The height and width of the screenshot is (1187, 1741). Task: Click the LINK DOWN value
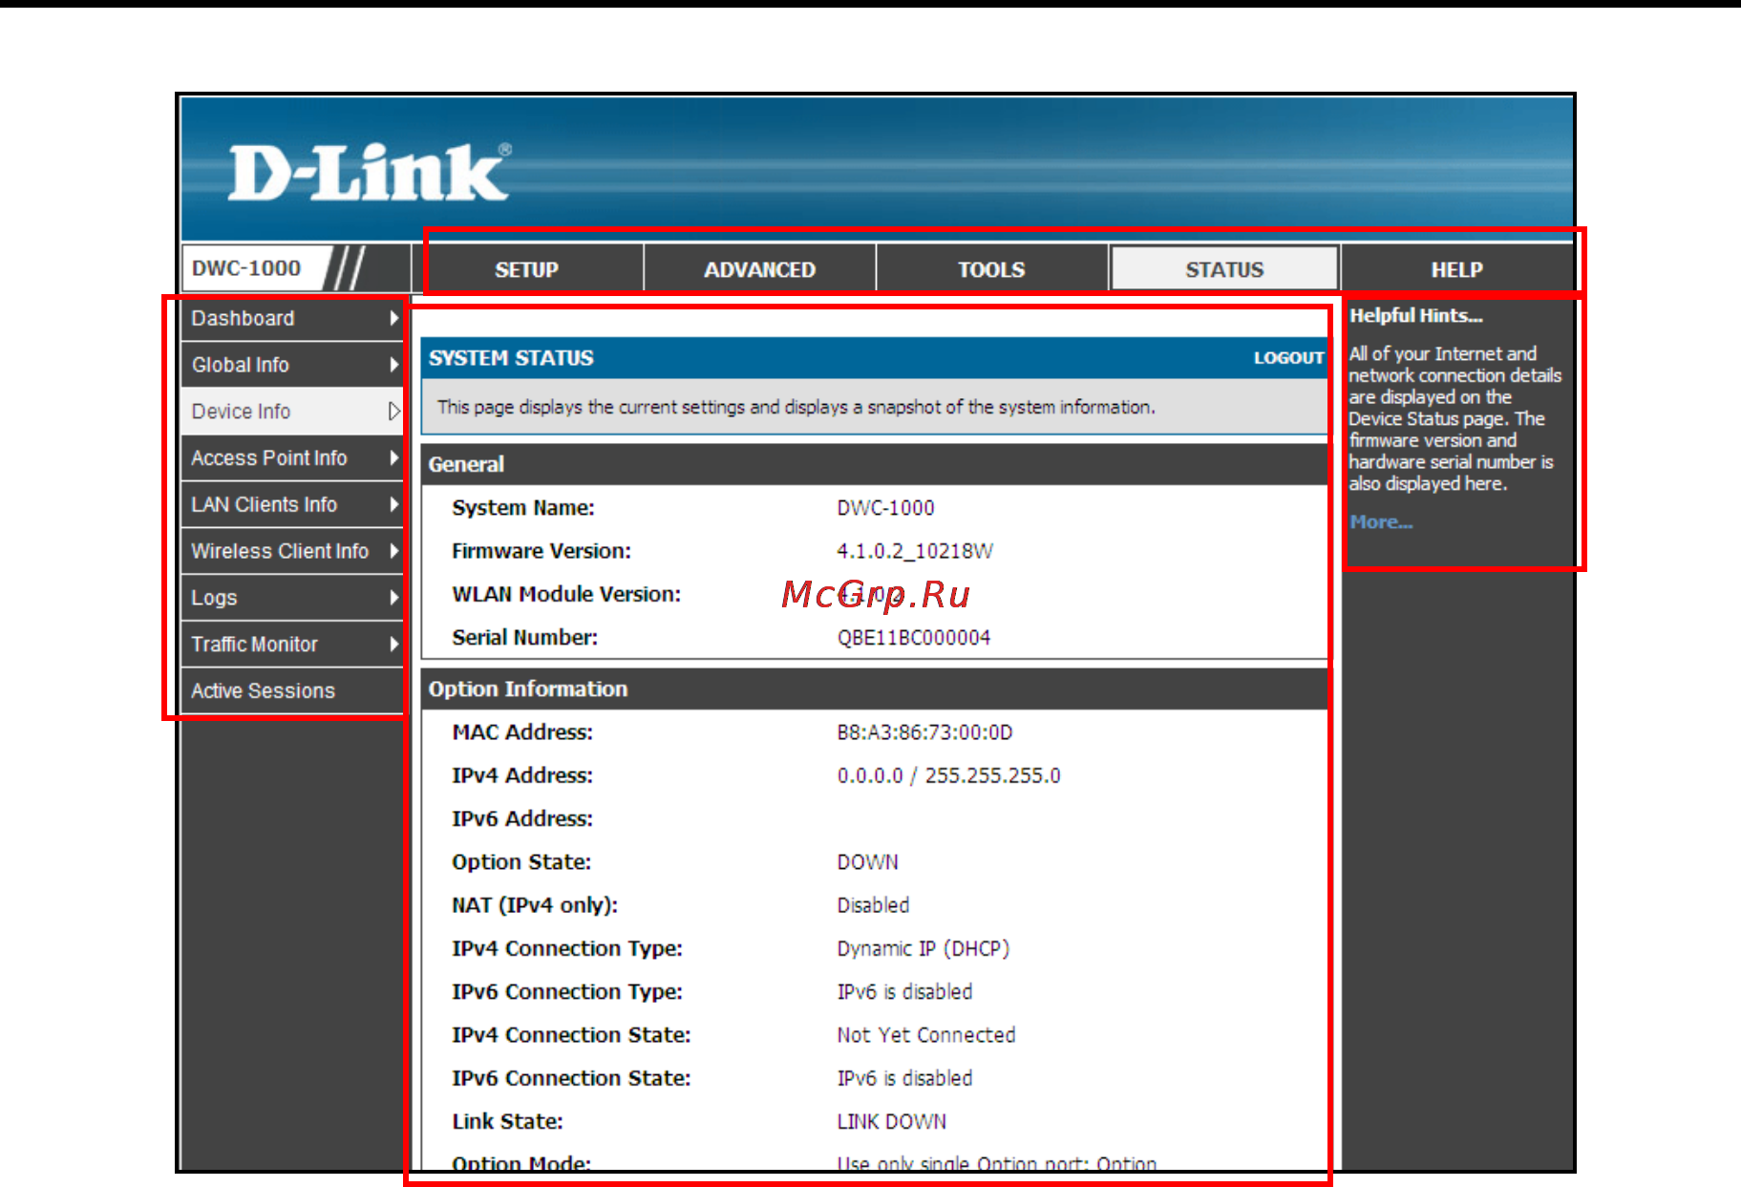891,1122
